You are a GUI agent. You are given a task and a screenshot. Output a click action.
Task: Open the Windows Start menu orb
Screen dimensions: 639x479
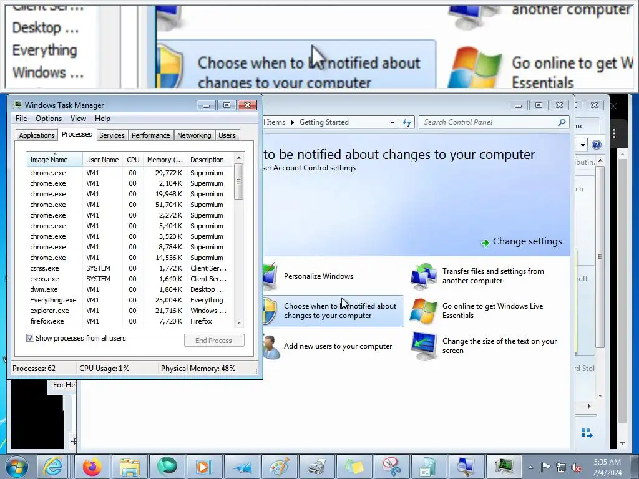[x=16, y=467]
